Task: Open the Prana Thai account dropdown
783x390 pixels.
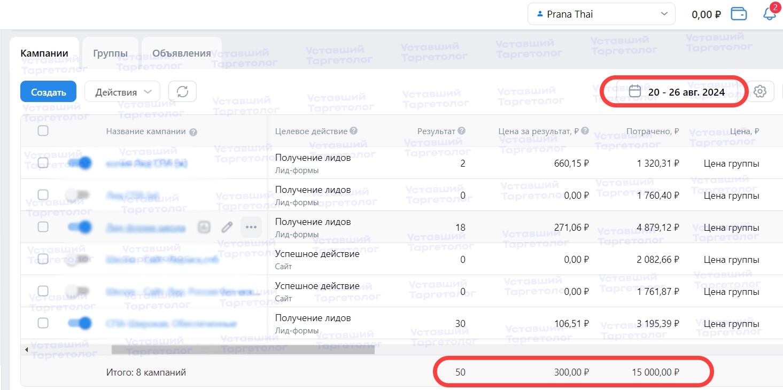Action: click(601, 14)
